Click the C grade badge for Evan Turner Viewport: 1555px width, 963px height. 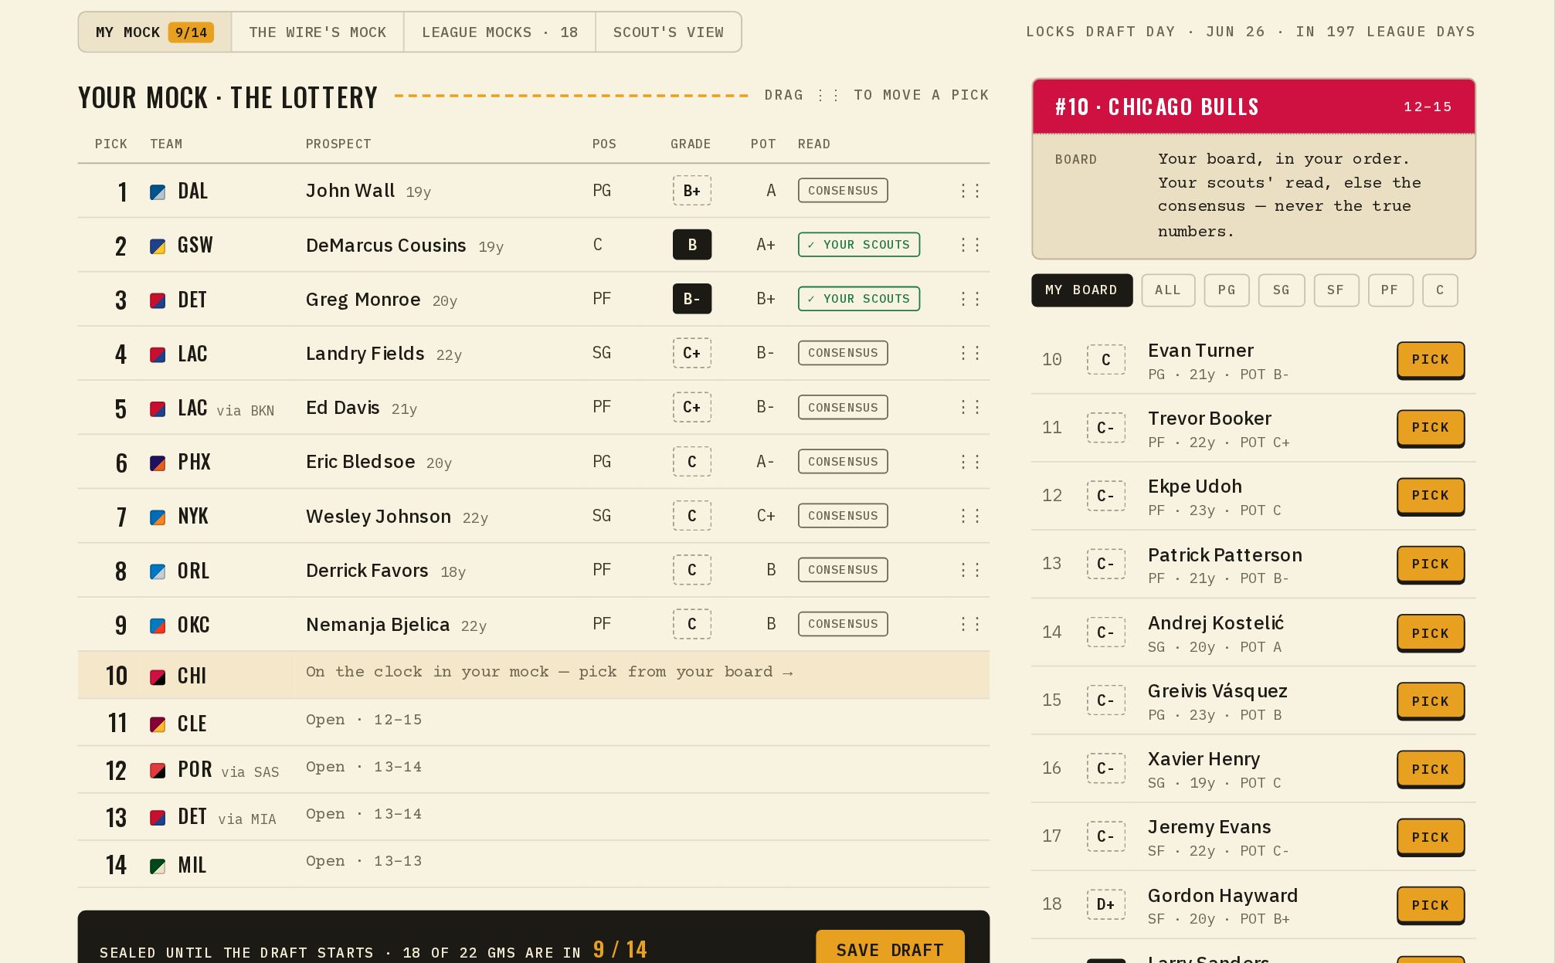[x=1106, y=360]
